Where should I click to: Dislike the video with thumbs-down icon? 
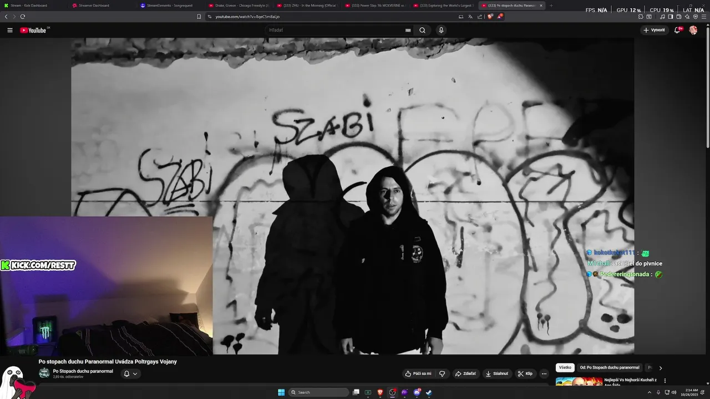(442, 374)
